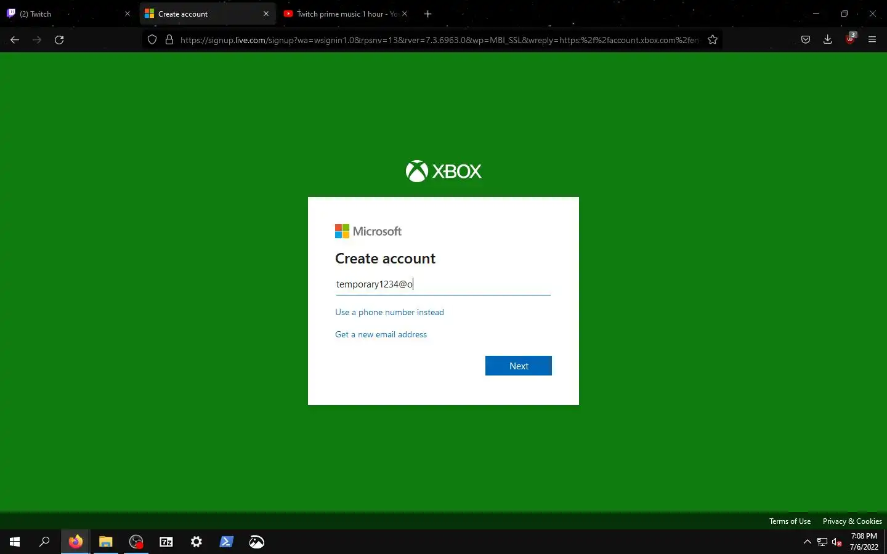The width and height of the screenshot is (887, 554).
Task: Close the Twitch tab
Action: 128,14
